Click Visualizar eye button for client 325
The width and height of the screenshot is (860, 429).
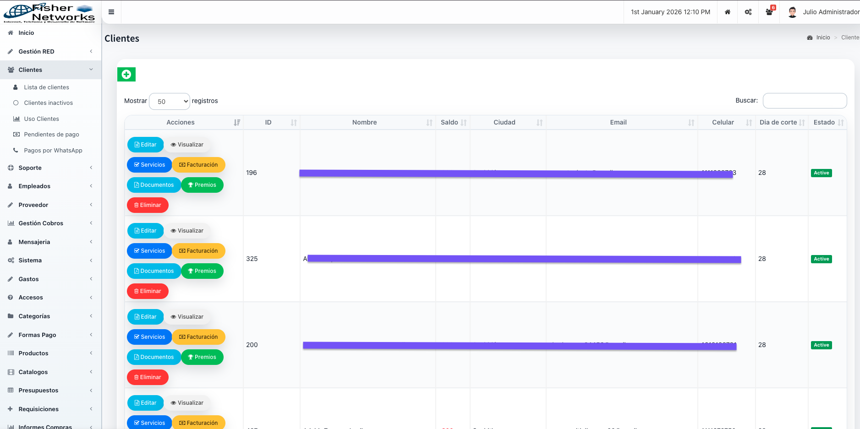pyautogui.click(x=187, y=231)
